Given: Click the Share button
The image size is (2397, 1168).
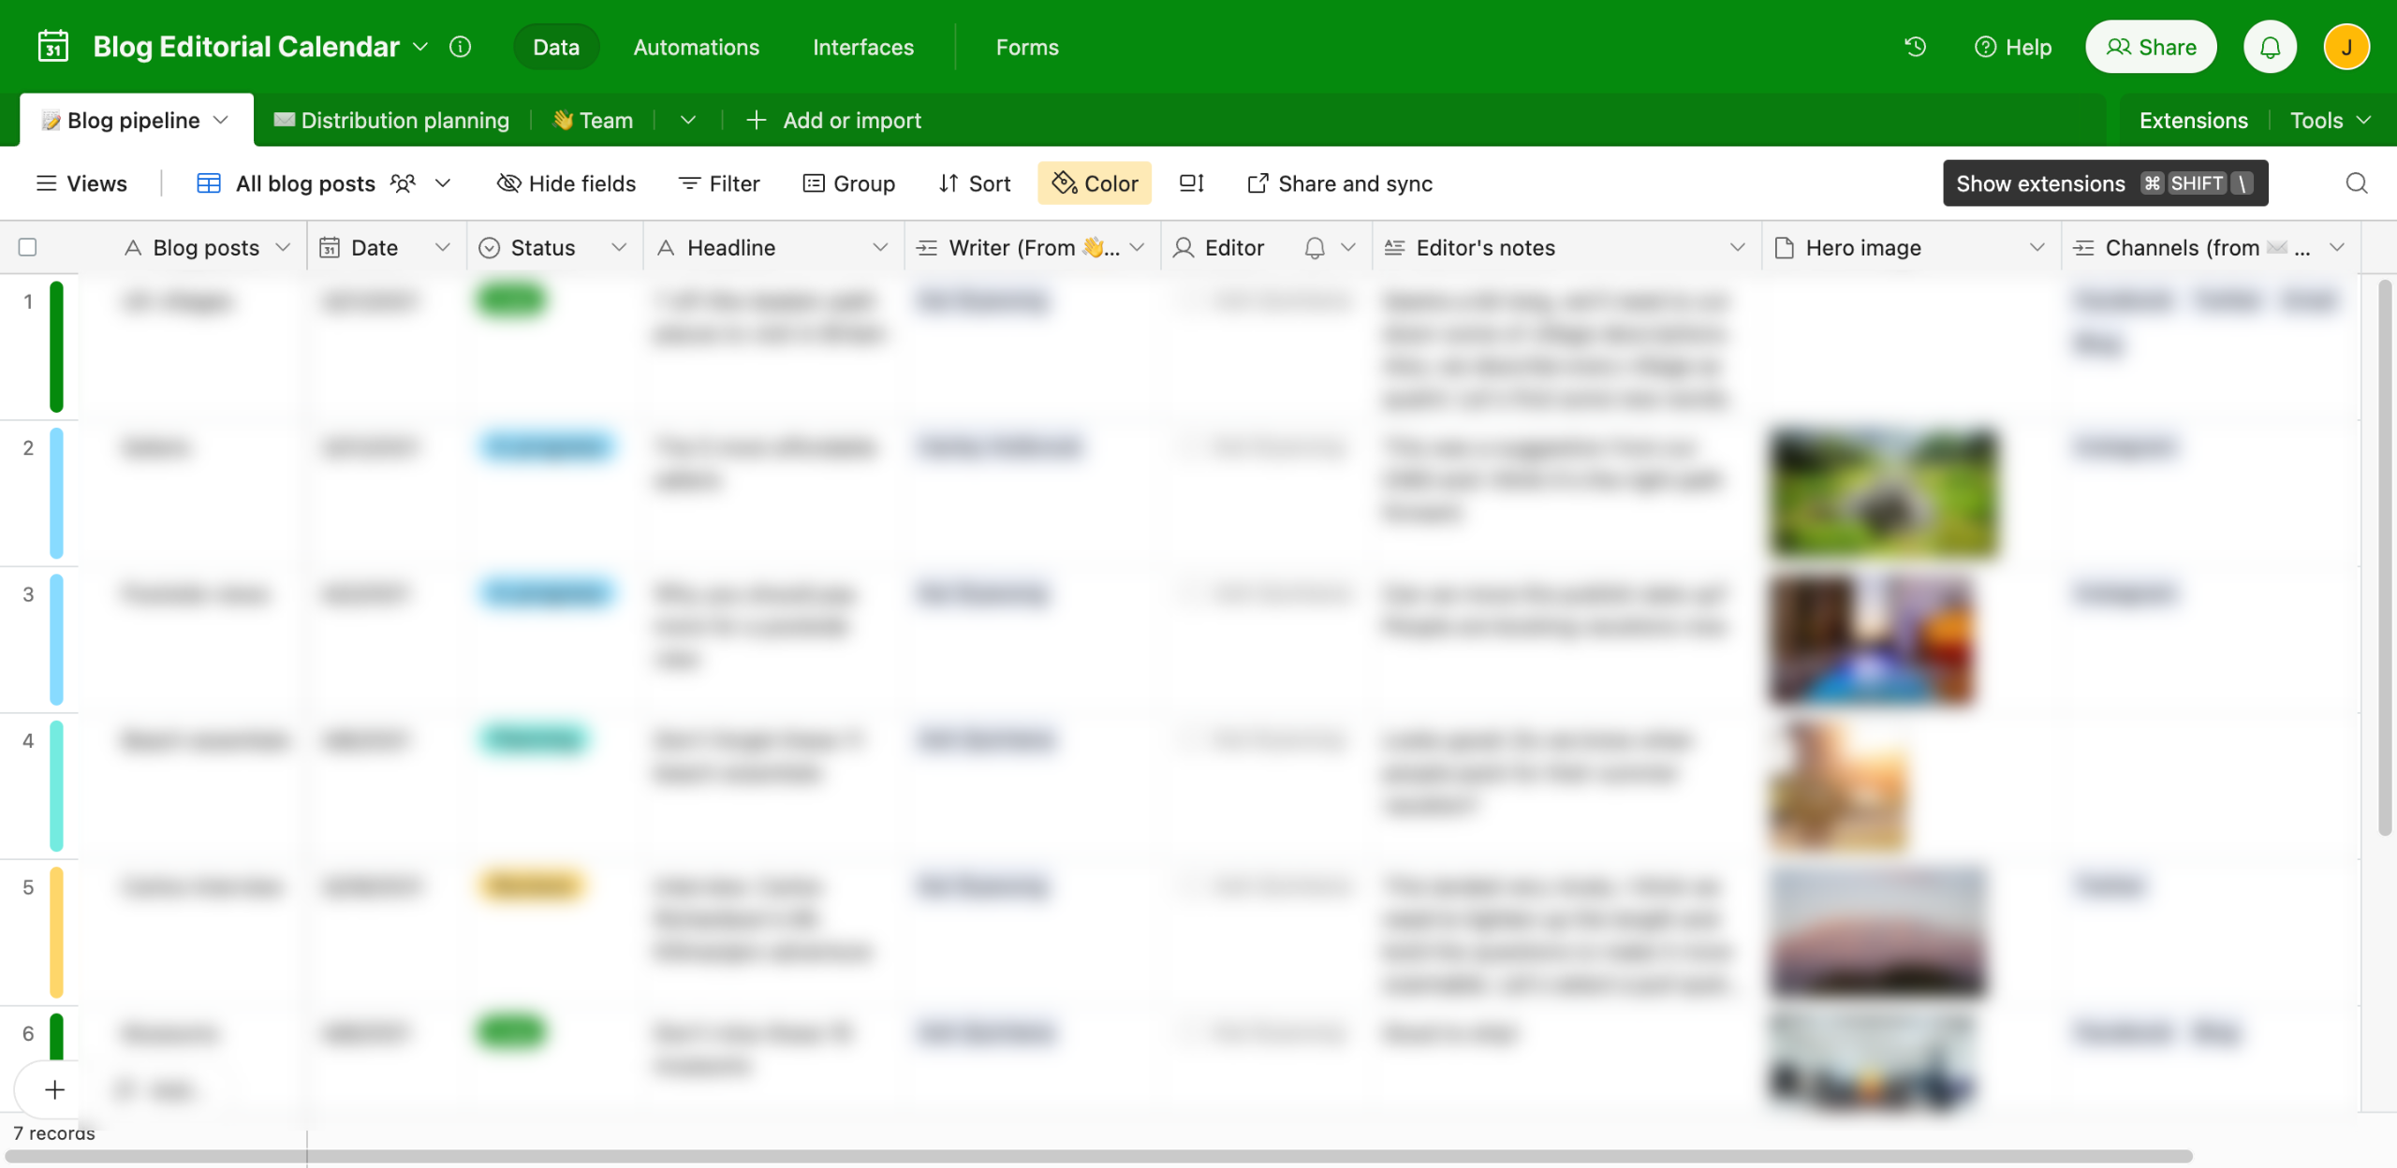Looking at the screenshot, I should tap(2150, 47).
